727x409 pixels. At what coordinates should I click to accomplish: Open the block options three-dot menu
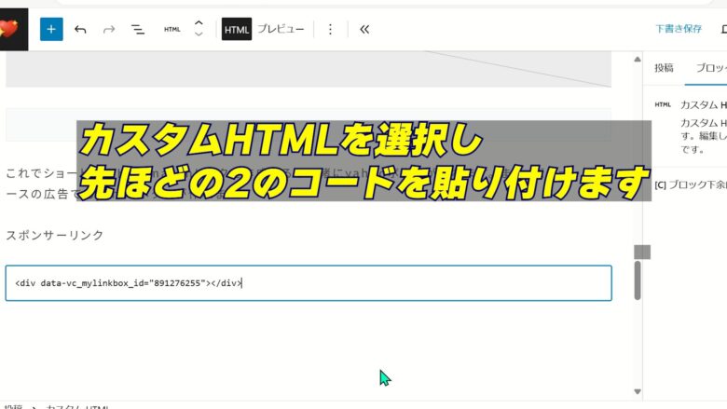point(329,29)
